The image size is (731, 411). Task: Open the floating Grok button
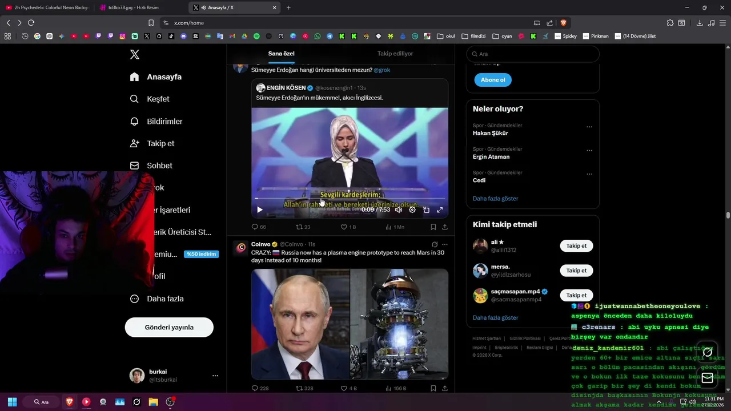pyautogui.click(x=707, y=352)
